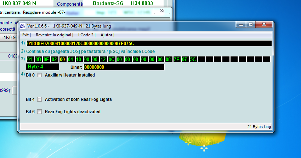Image resolution: width=301 pixels, height=158 pixels.
Task: Open the Ajutor help menu
Action: pos(106,35)
